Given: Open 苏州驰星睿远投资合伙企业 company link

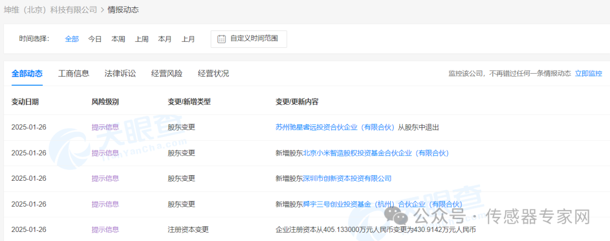Looking at the screenshot, I should click(x=335, y=127).
